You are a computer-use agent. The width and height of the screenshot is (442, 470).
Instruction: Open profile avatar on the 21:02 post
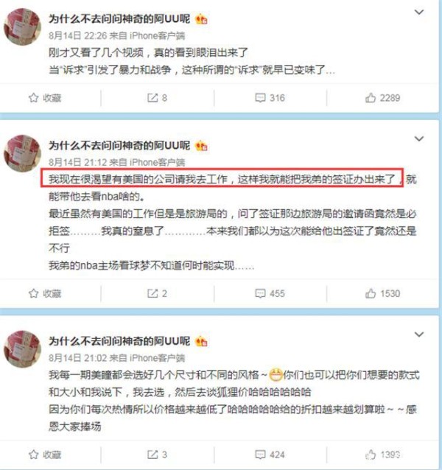tap(22, 349)
